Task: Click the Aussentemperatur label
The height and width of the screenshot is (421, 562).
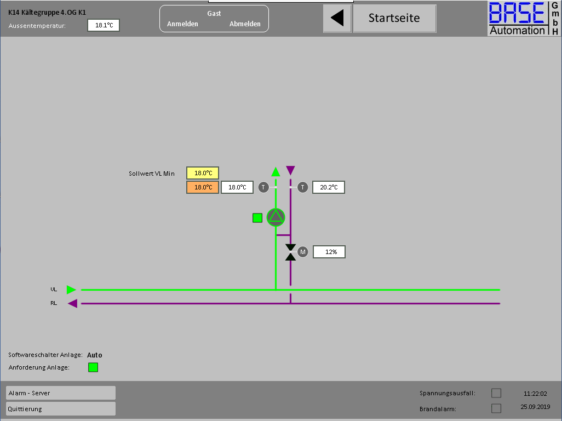Action: [x=37, y=26]
